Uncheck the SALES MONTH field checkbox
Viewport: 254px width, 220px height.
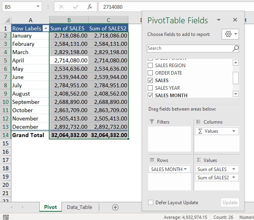(x=150, y=95)
